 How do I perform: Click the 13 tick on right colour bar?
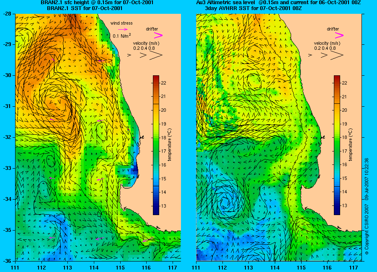click(344, 206)
